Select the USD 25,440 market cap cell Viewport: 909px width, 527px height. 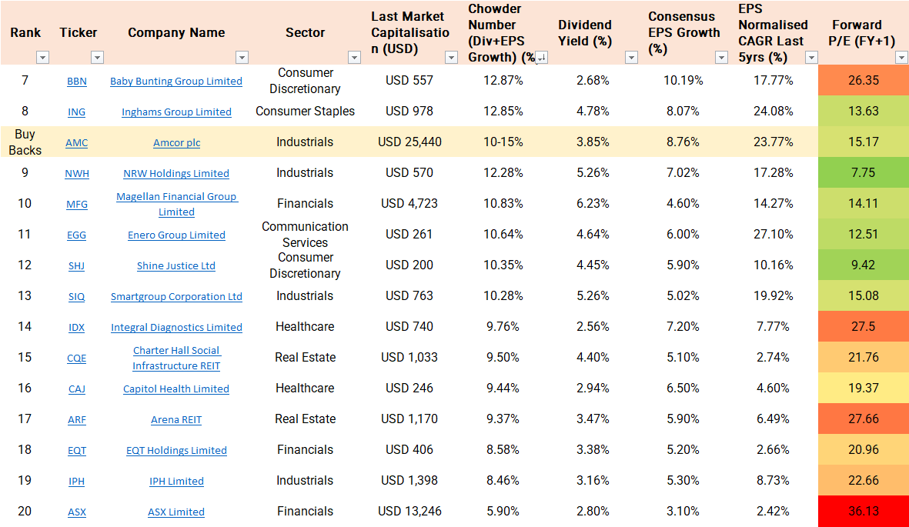click(x=409, y=142)
